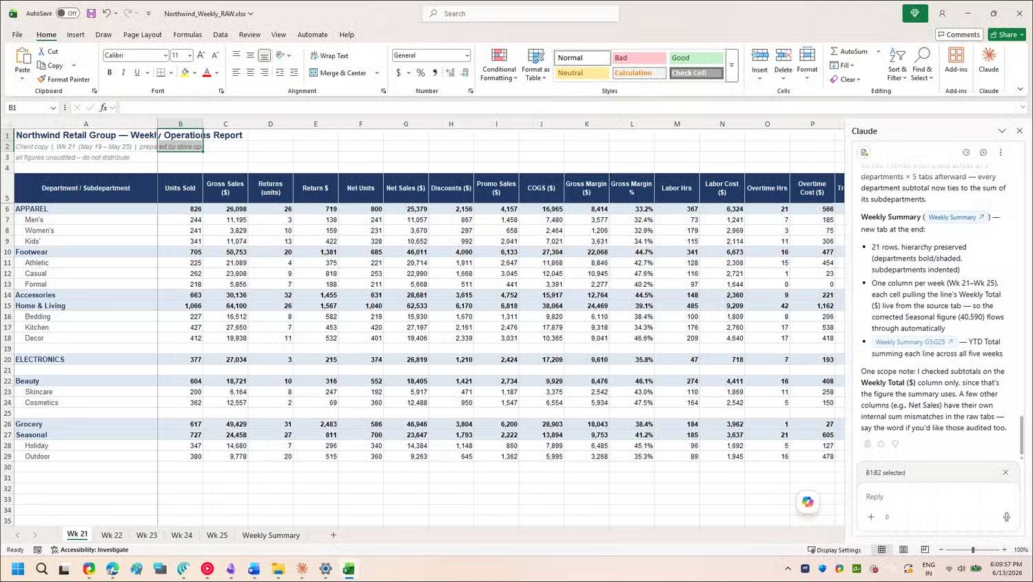Apply the Good cell style
The image size is (1033, 582).
pyautogui.click(x=696, y=58)
